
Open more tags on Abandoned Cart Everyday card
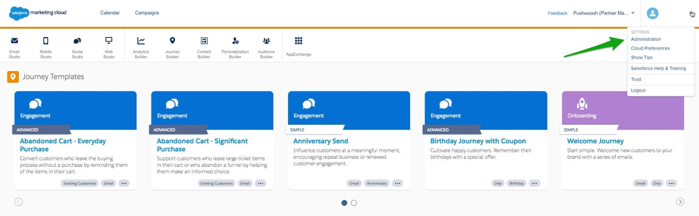pyautogui.click(x=124, y=183)
